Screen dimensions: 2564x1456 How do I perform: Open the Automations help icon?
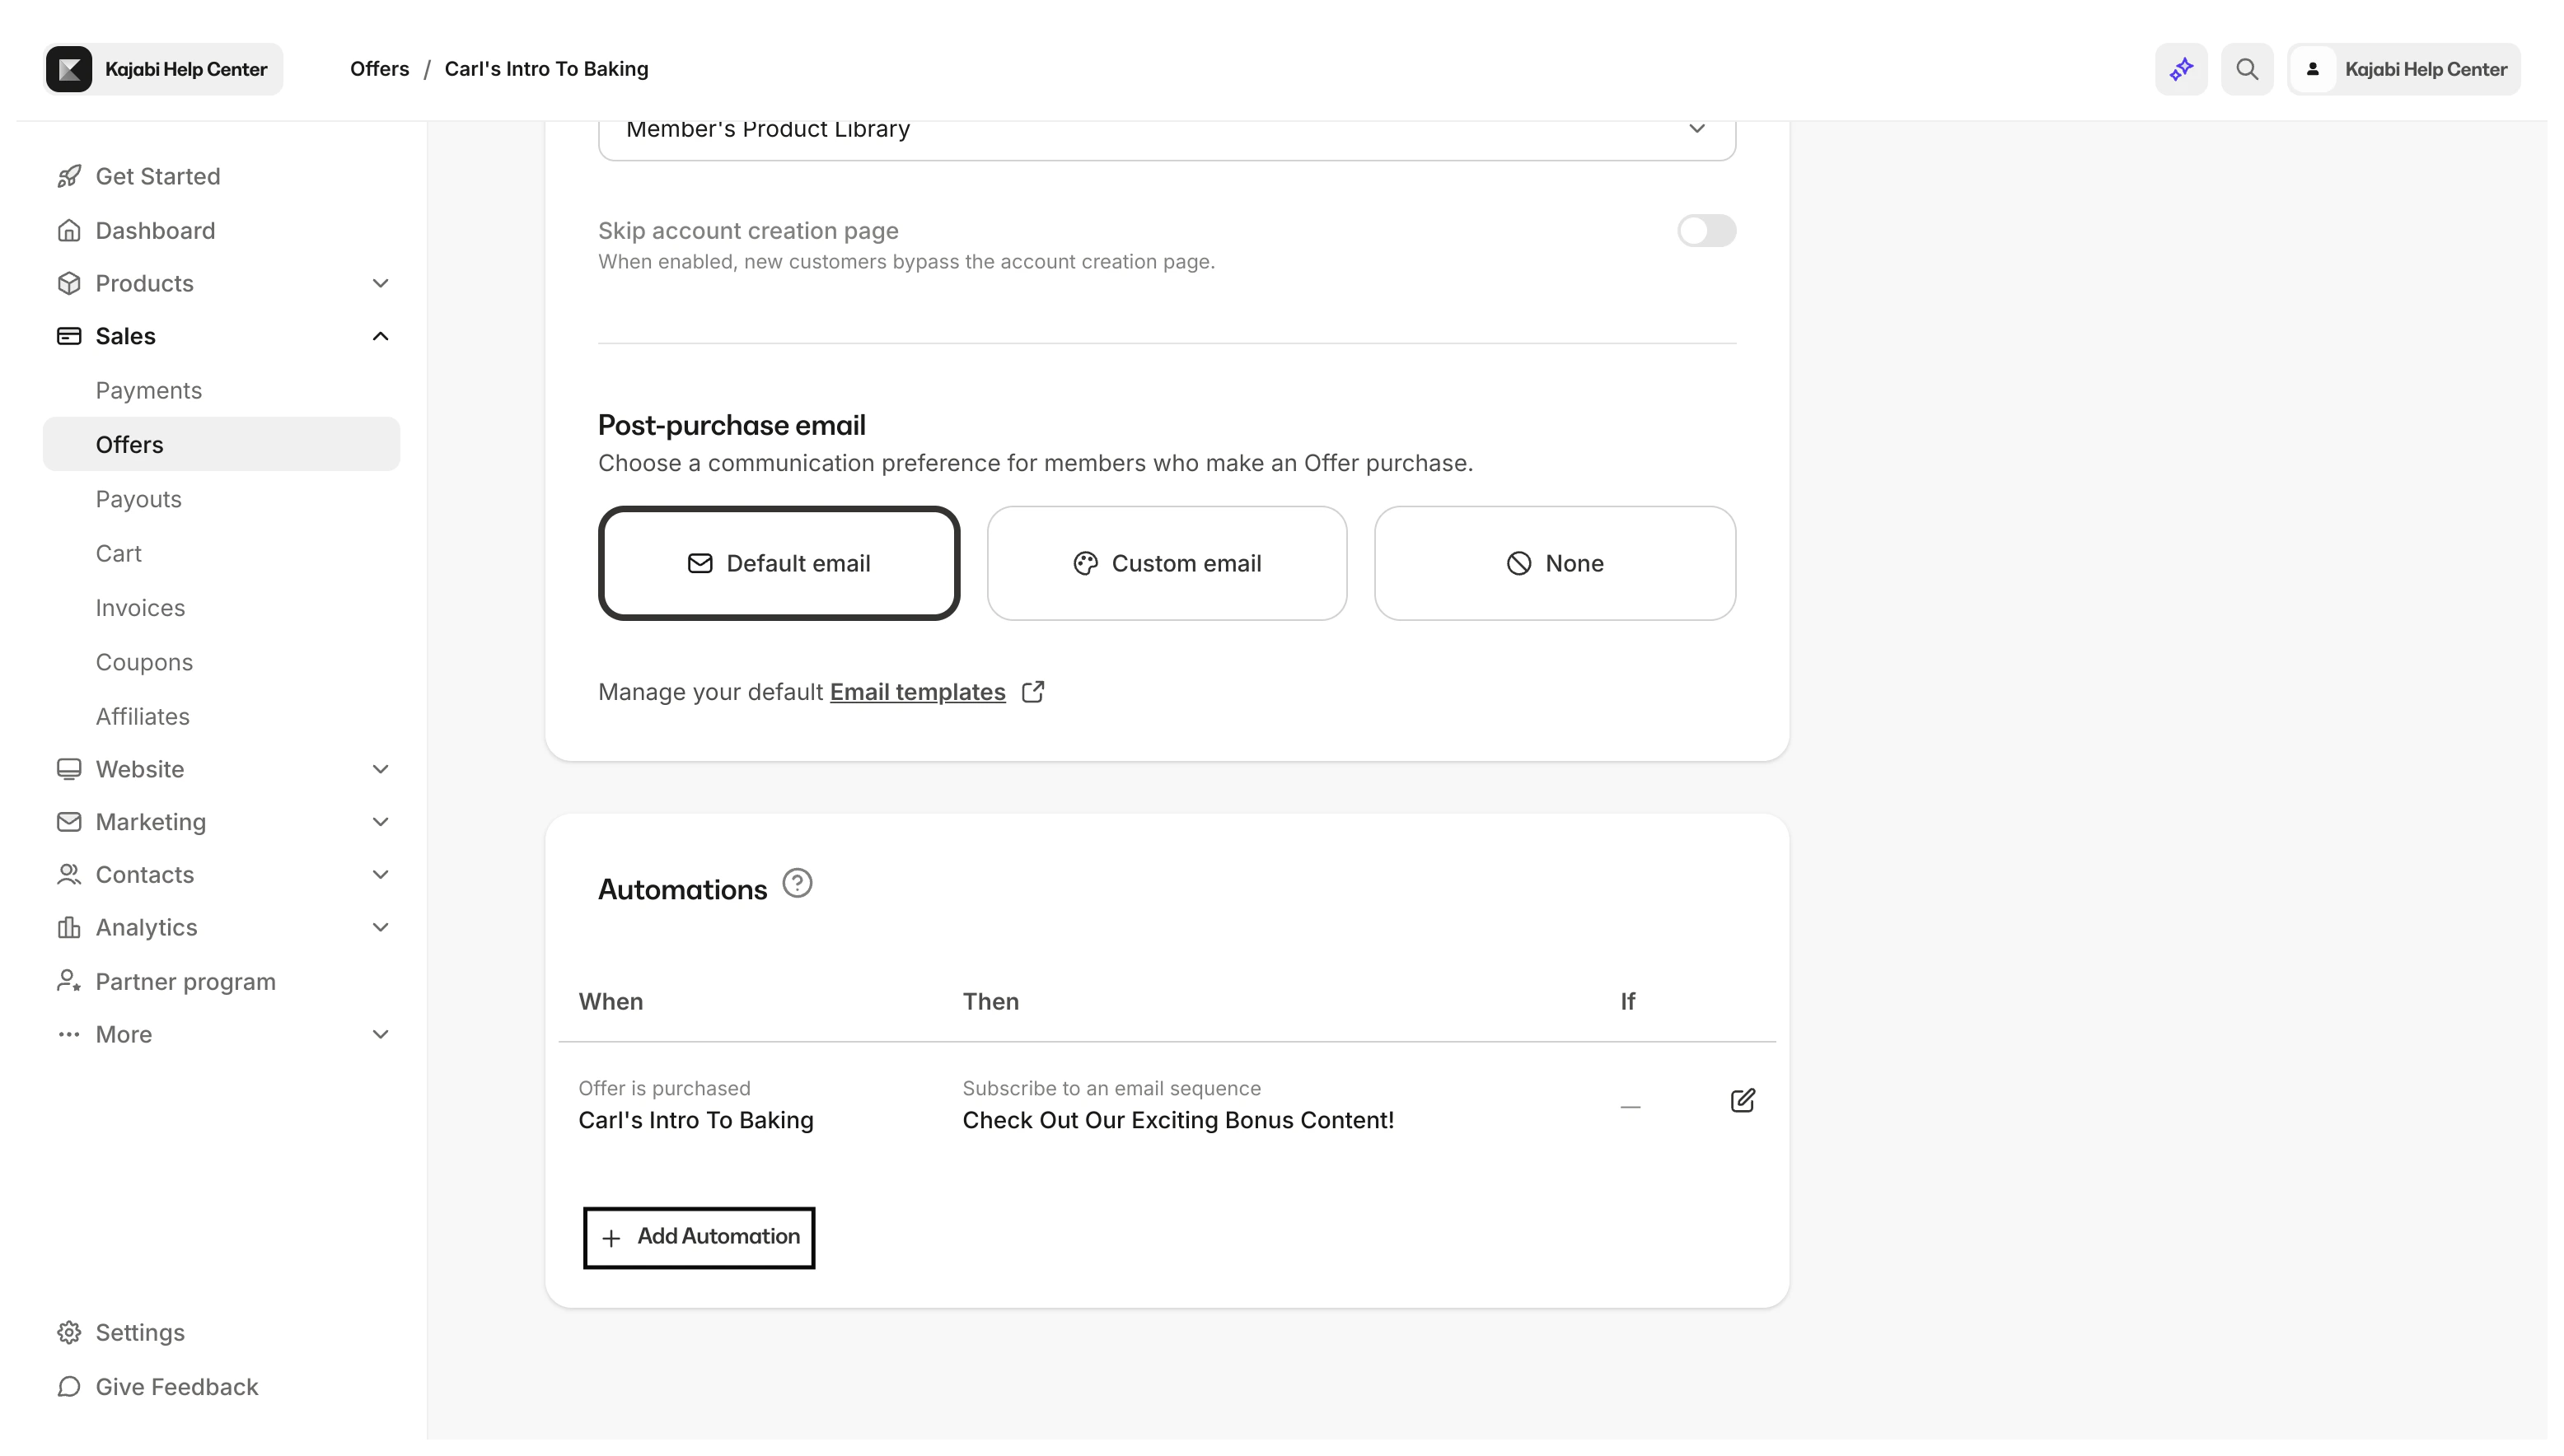click(x=798, y=883)
